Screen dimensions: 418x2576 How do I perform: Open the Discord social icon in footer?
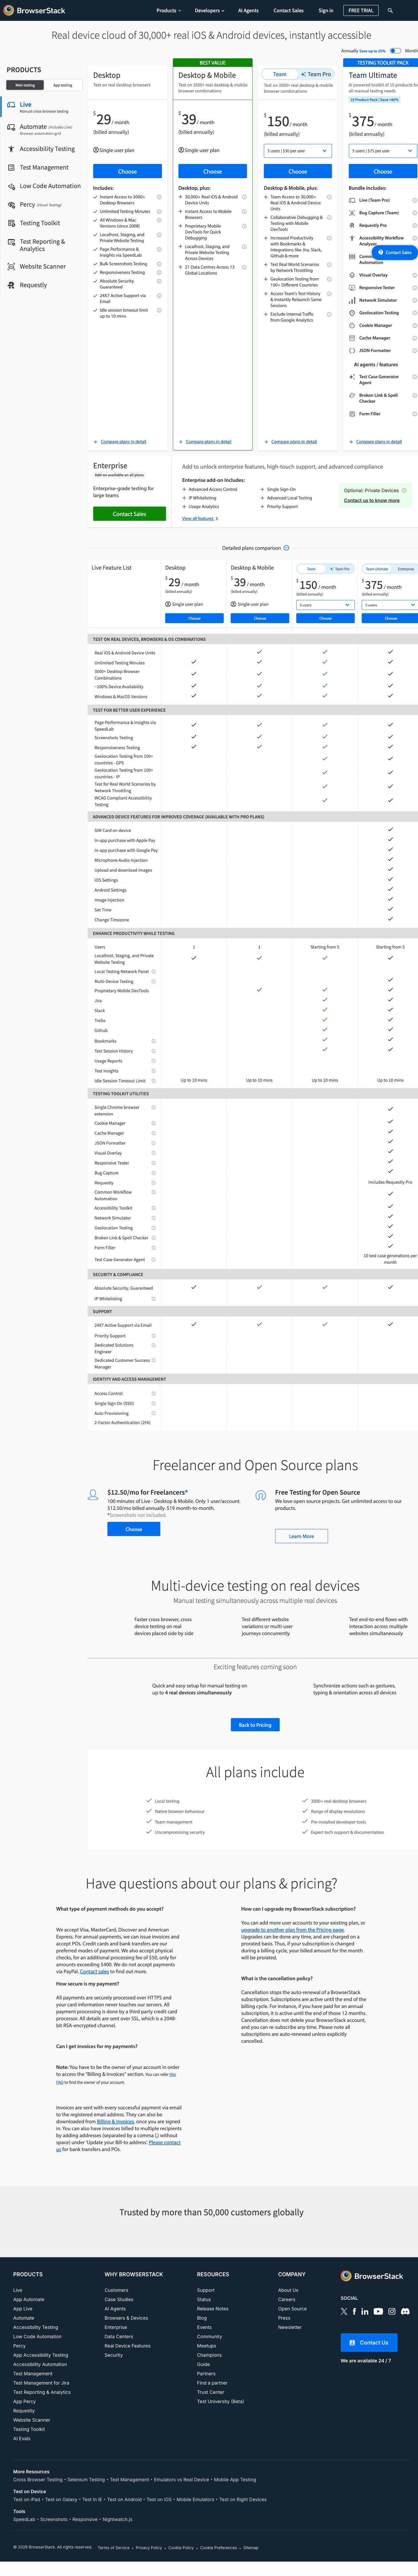[x=405, y=2311]
